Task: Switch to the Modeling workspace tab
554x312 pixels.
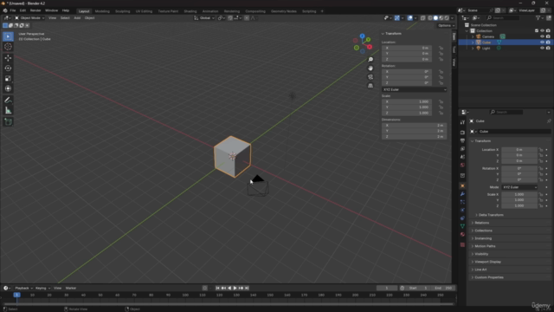Action: pyautogui.click(x=102, y=11)
